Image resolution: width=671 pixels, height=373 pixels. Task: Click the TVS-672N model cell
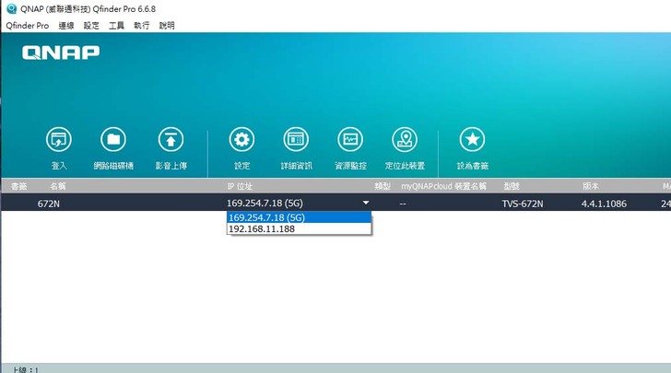[523, 204]
